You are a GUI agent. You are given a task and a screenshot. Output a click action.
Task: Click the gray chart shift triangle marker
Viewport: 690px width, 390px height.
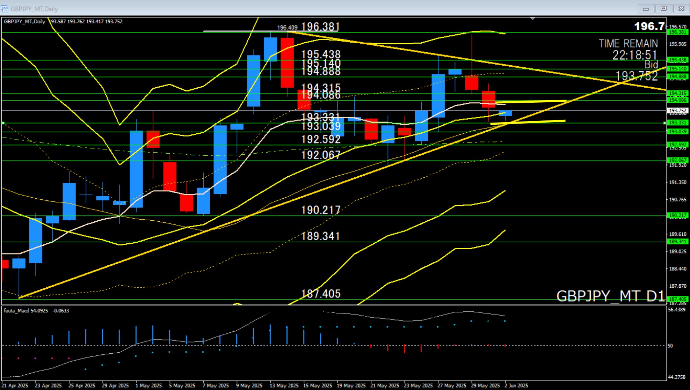532,19
